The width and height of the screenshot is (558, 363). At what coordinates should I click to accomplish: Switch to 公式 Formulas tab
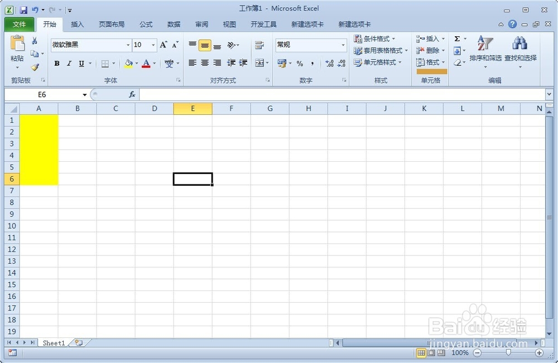click(146, 24)
